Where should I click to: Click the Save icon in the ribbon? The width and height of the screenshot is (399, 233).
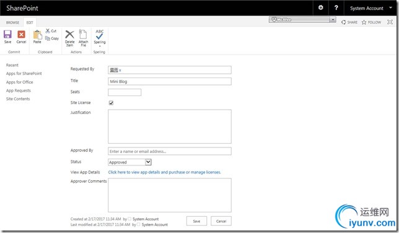click(x=7, y=34)
